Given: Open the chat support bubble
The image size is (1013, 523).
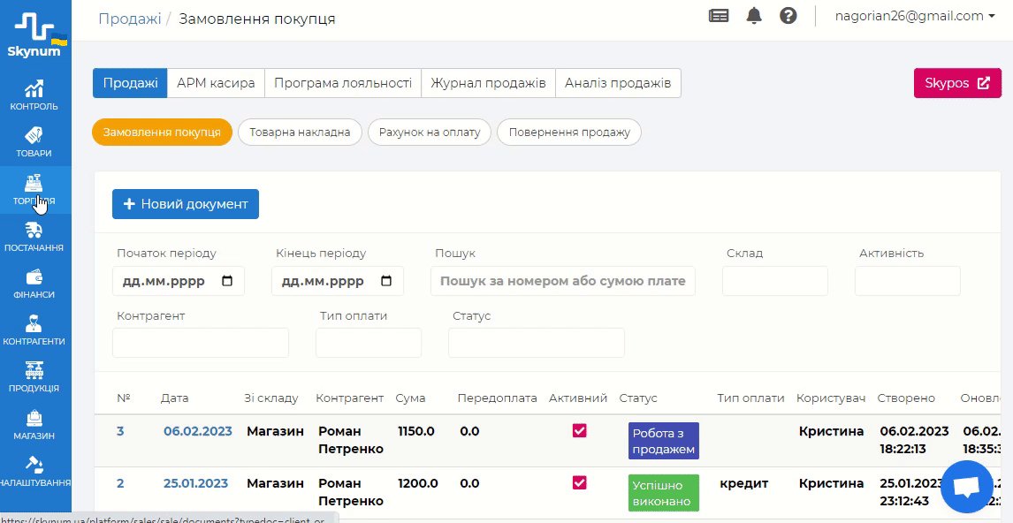Looking at the screenshot, I should pyautogui.click(x=966, y=487).
